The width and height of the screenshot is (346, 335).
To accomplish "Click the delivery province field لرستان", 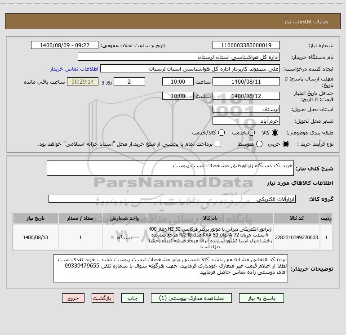I will tap(246, 109).
